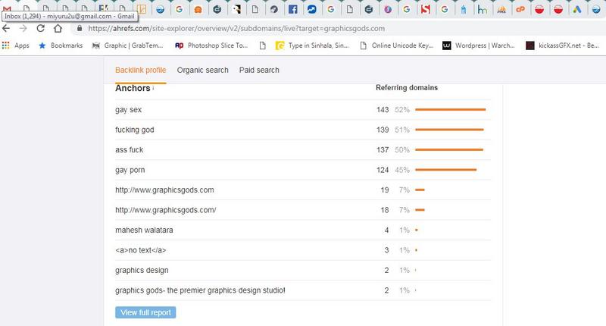Open the Google Ads browser tab

pyautogui.click(x=577, y=9)
